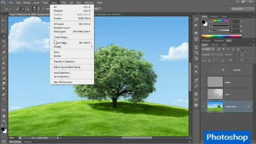
Task: Click the Lock all padlock icon
Action: [x=222, y=60]
